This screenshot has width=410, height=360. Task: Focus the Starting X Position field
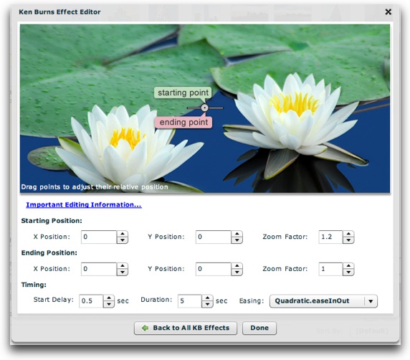pyautogui.click(x=99, y=237)
